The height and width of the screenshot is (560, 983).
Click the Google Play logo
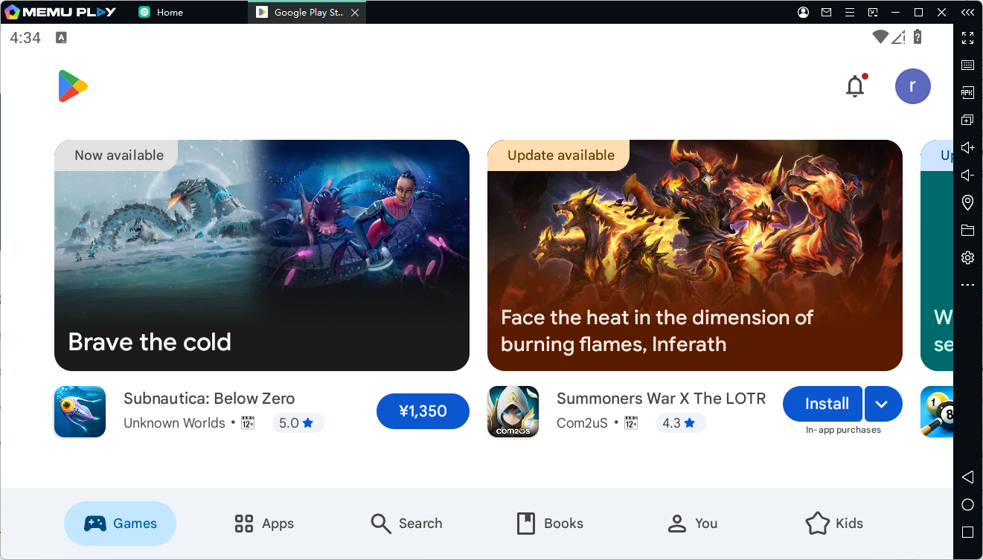73,86
